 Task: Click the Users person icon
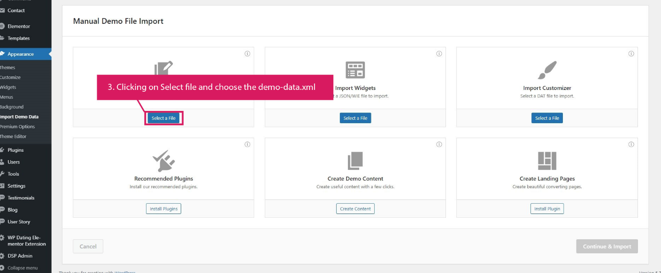[x=2, y=162]
